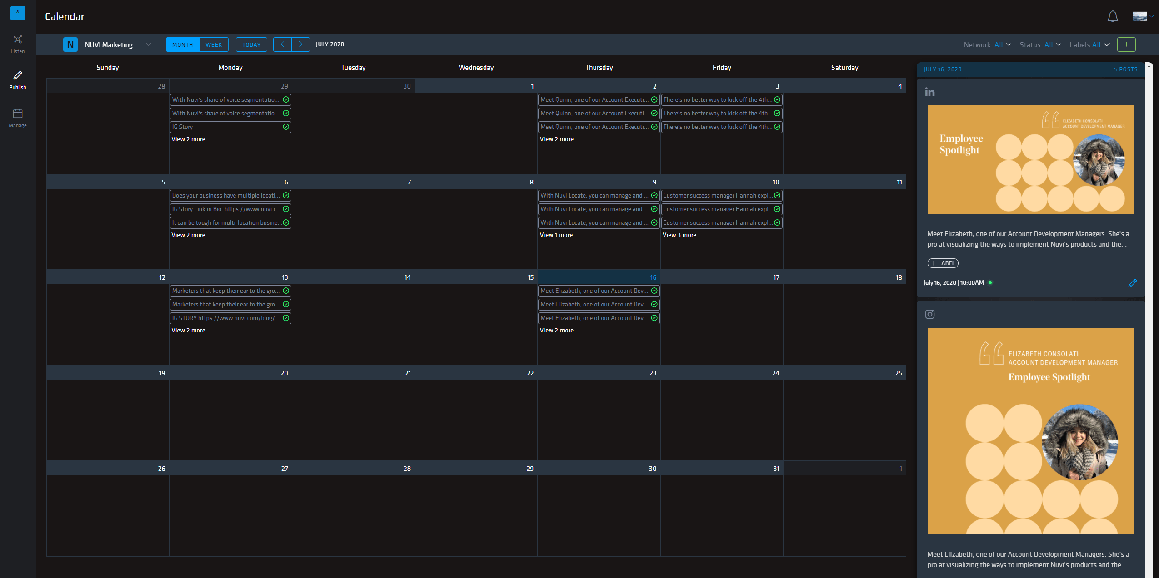Open the LinkedIn Employee Spotlight image
Viewport: 1159px width, 578px height.
click(1031, 160)
